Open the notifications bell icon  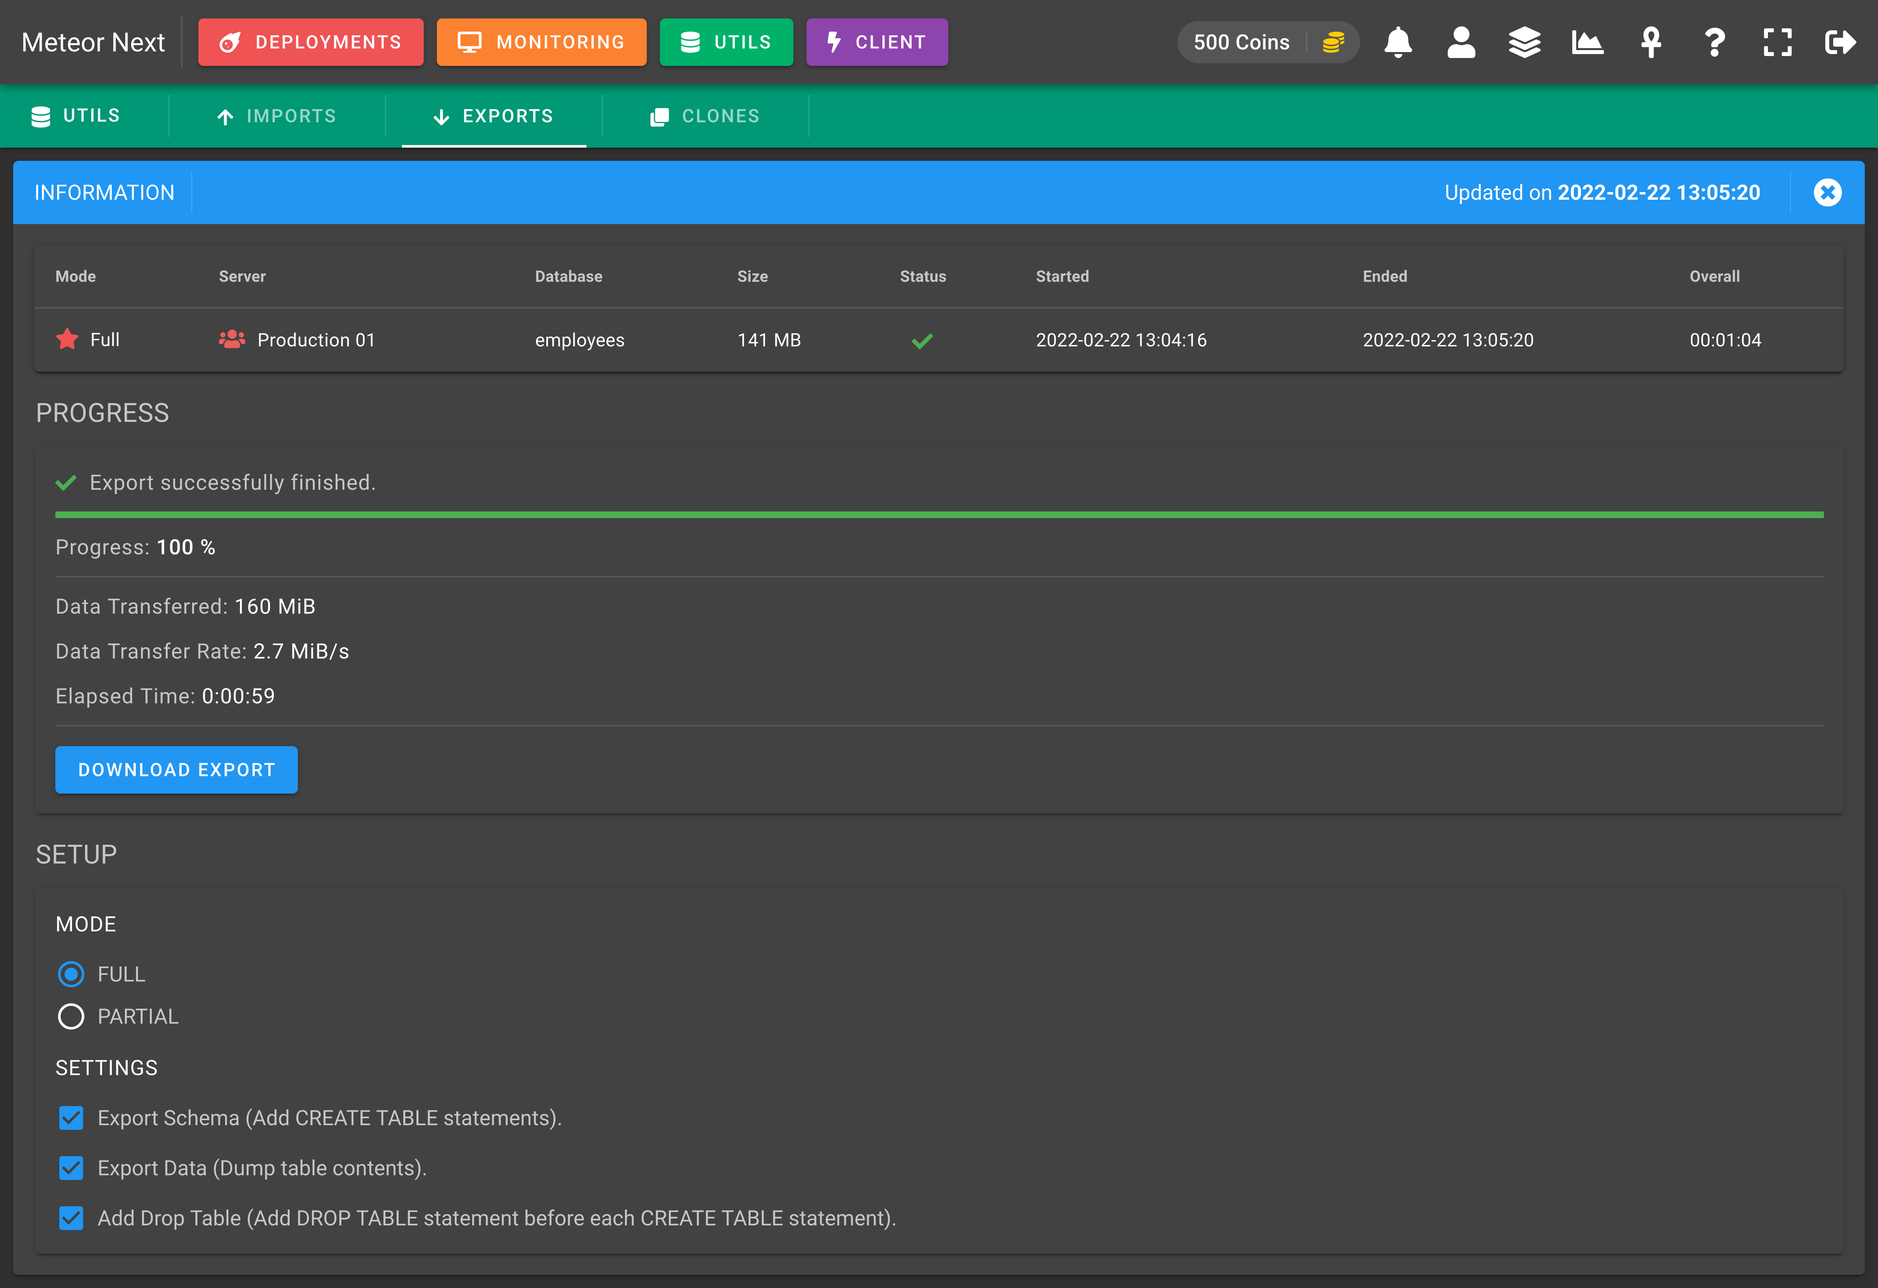click(x=1397, y=42)
